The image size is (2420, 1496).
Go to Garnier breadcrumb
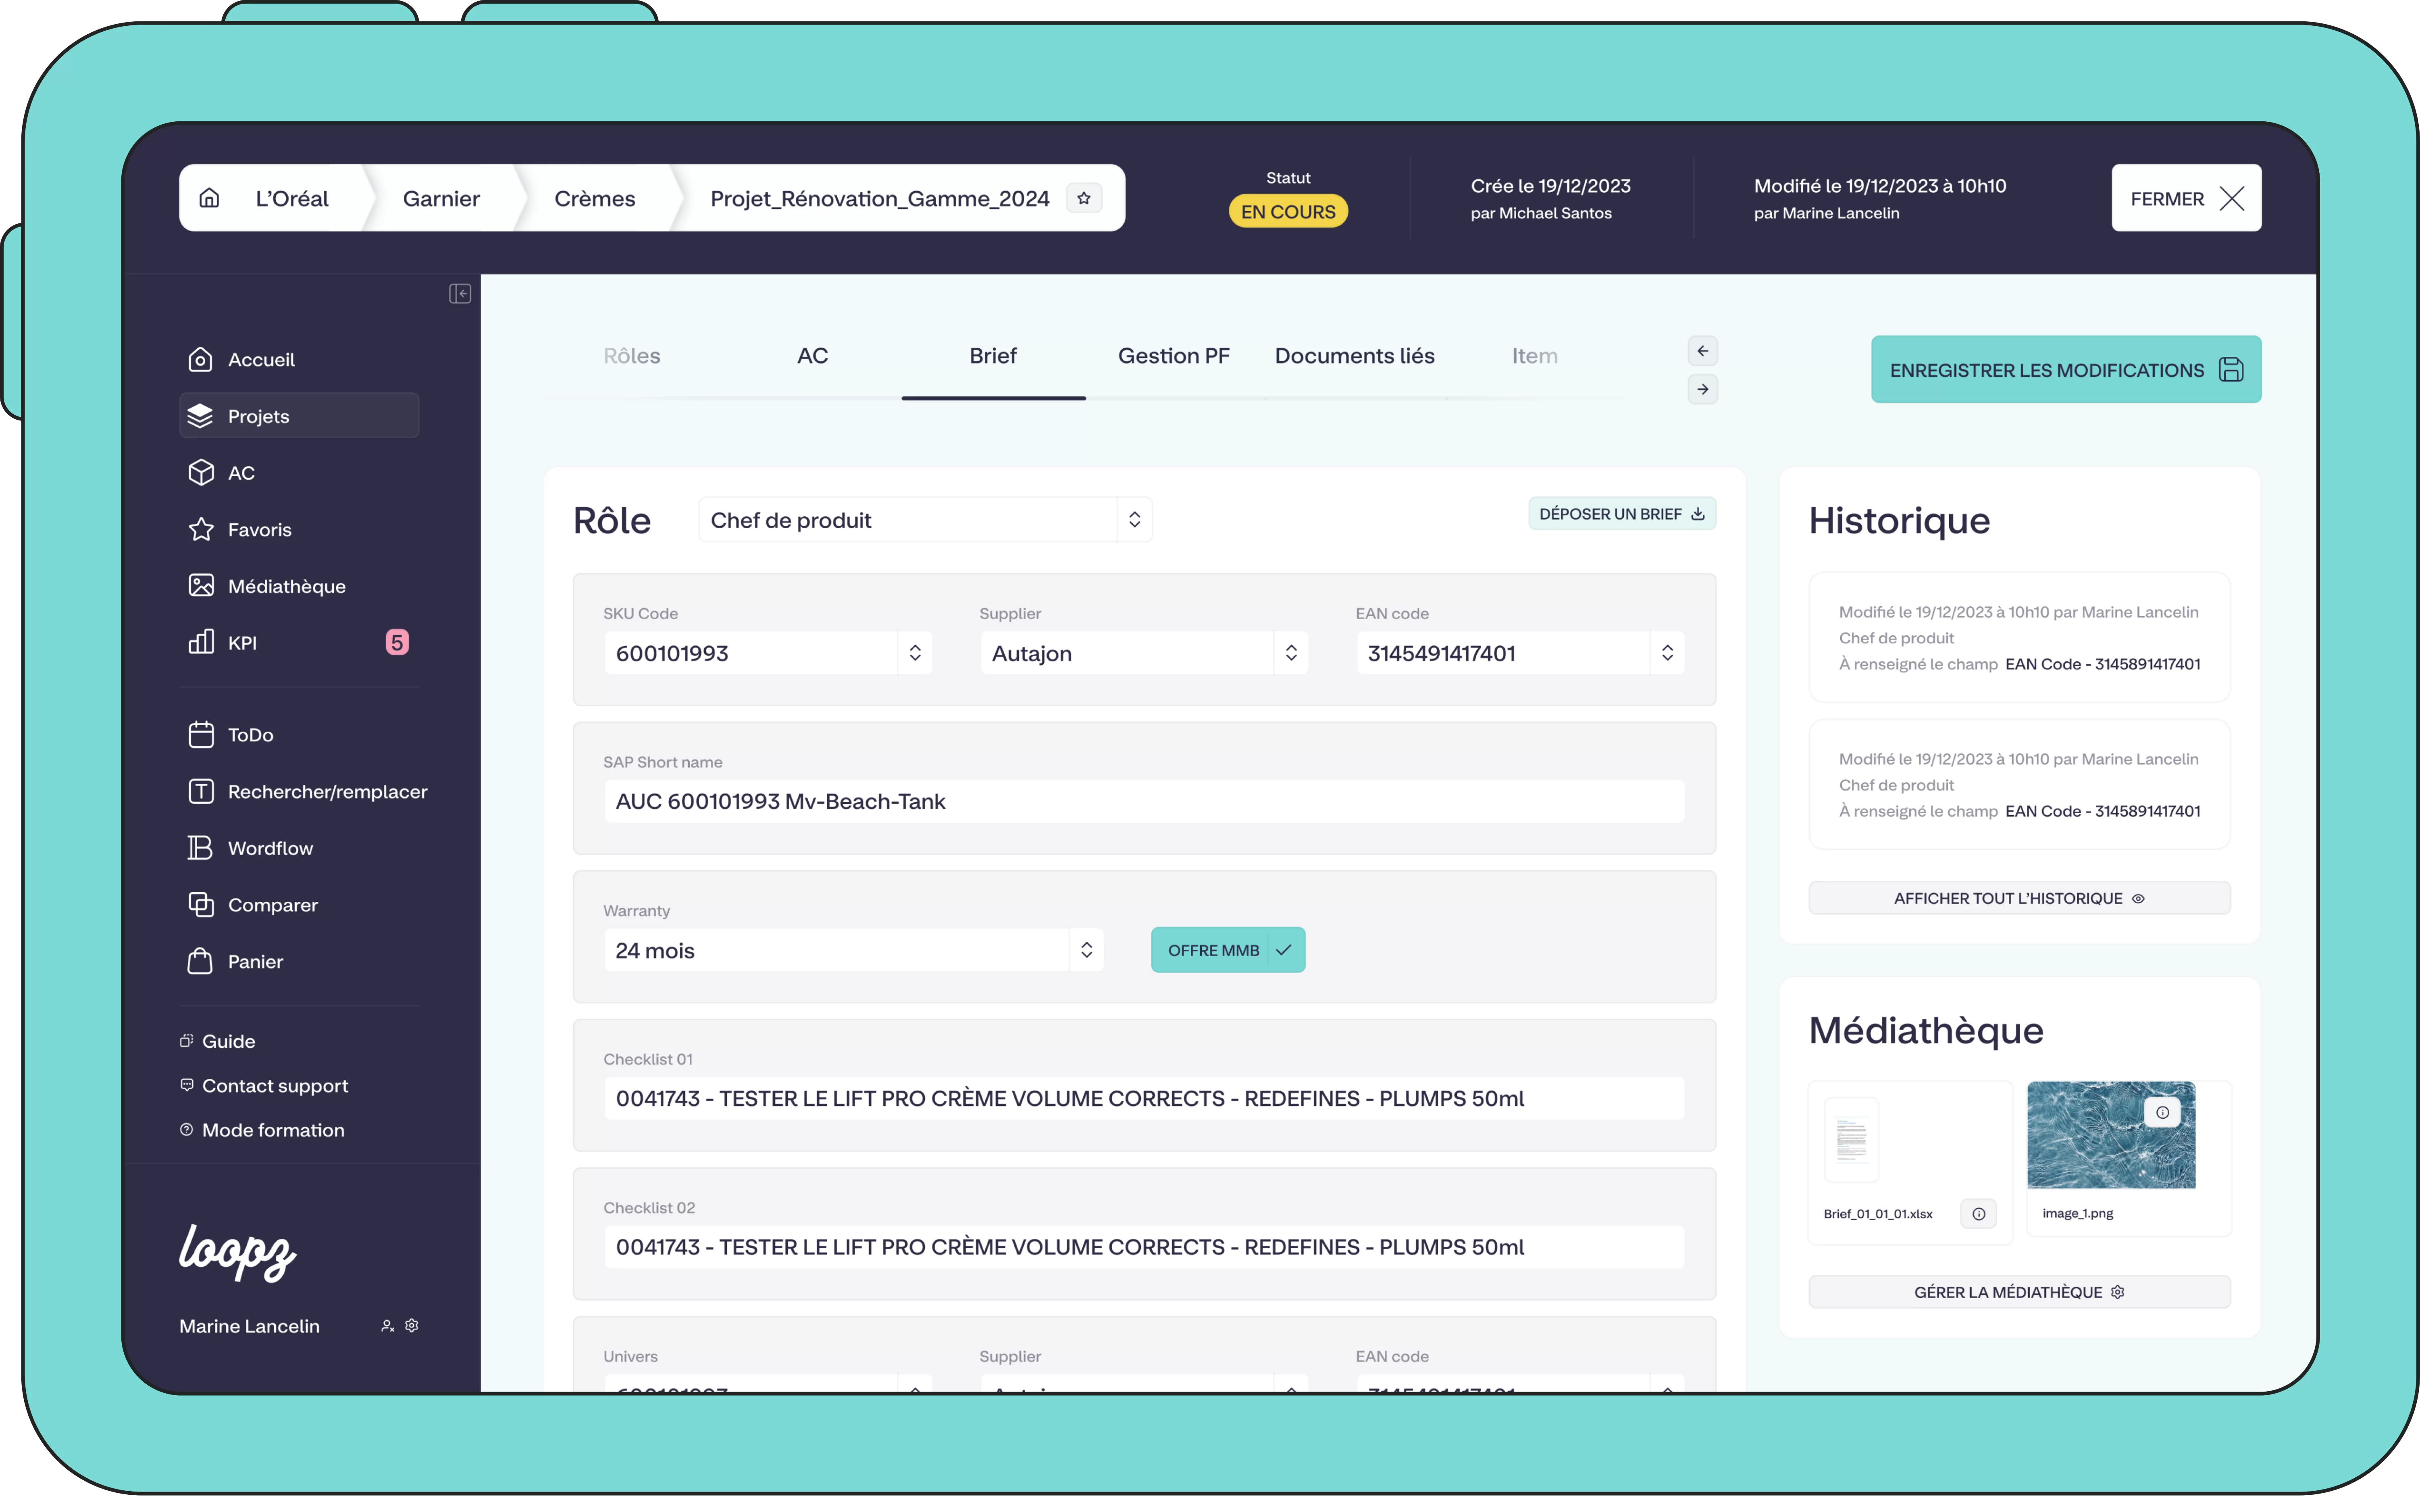[441, 198]
